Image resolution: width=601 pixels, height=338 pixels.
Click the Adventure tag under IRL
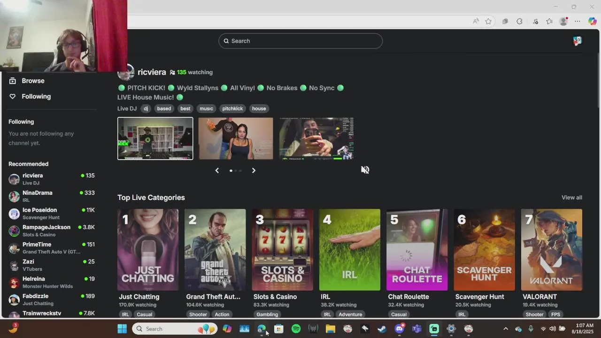point(350,315)
